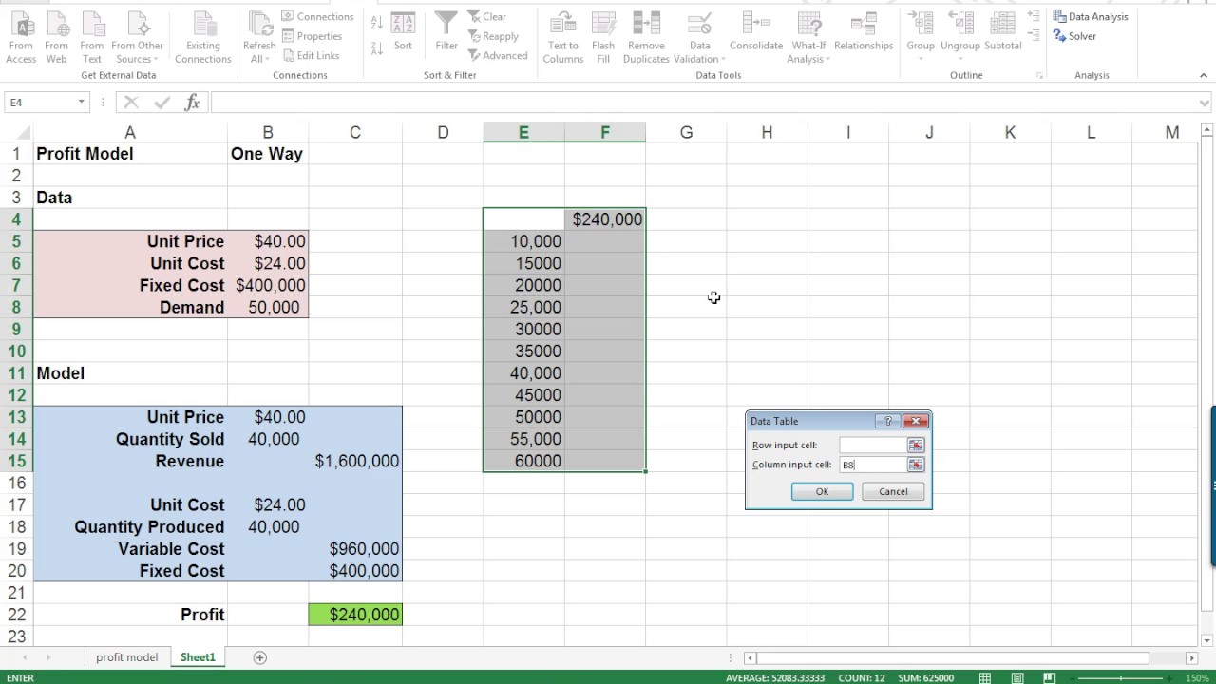Screen dimensions: 1216x684
Task: Click the From Text import icon
Action: click(x=92, y=38)
